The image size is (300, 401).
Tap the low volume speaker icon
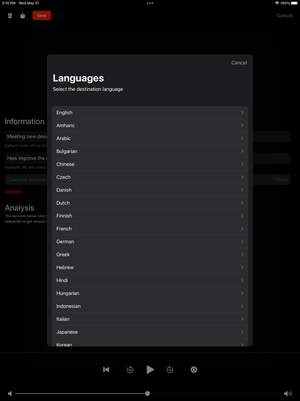(10, 394)
